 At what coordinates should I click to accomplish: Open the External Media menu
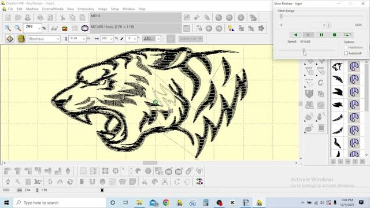(x=53, y=9)
